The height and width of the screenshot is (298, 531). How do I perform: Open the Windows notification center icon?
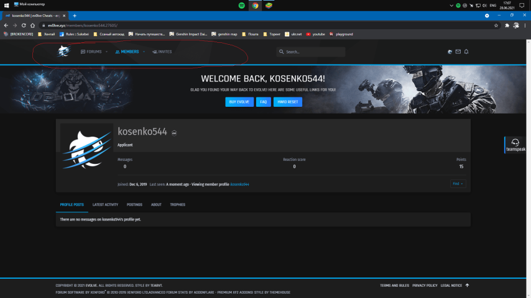[522, 6]
